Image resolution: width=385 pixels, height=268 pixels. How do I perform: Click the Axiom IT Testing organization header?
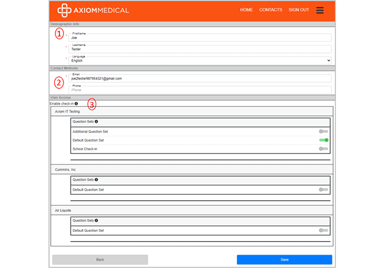(192, 111)
